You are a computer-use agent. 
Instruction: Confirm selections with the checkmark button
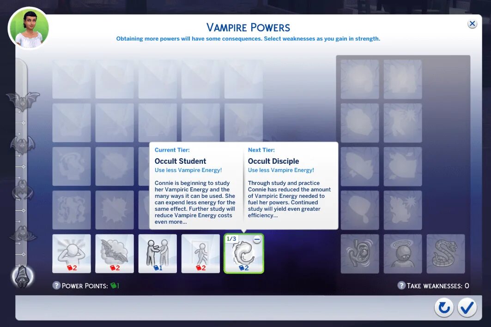[467, 307]
